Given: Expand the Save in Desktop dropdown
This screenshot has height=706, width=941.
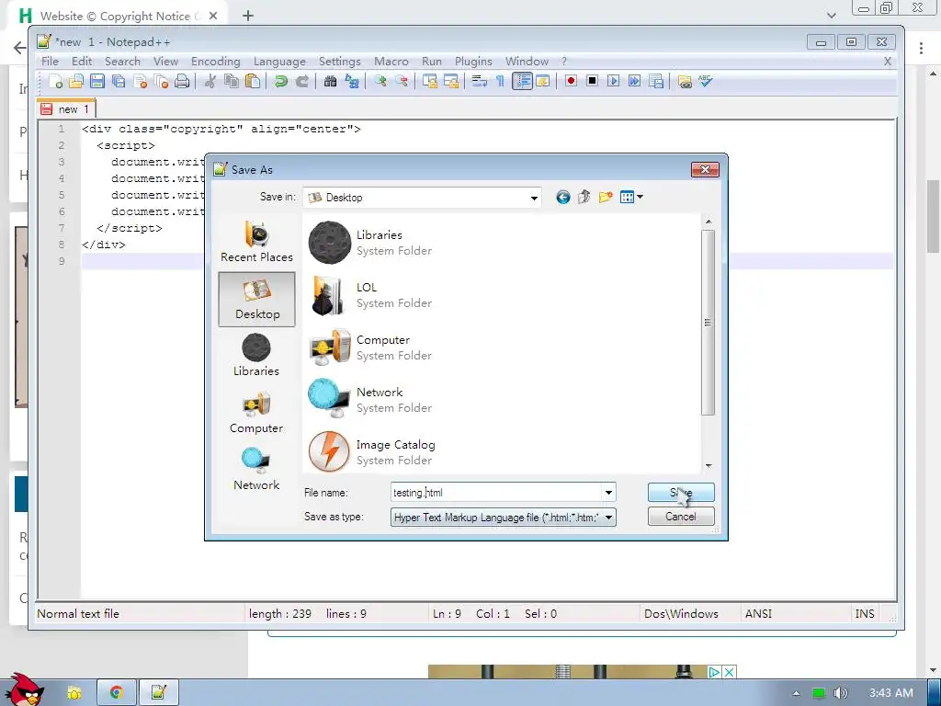Looking at the screenshot, I should point(534,199).
